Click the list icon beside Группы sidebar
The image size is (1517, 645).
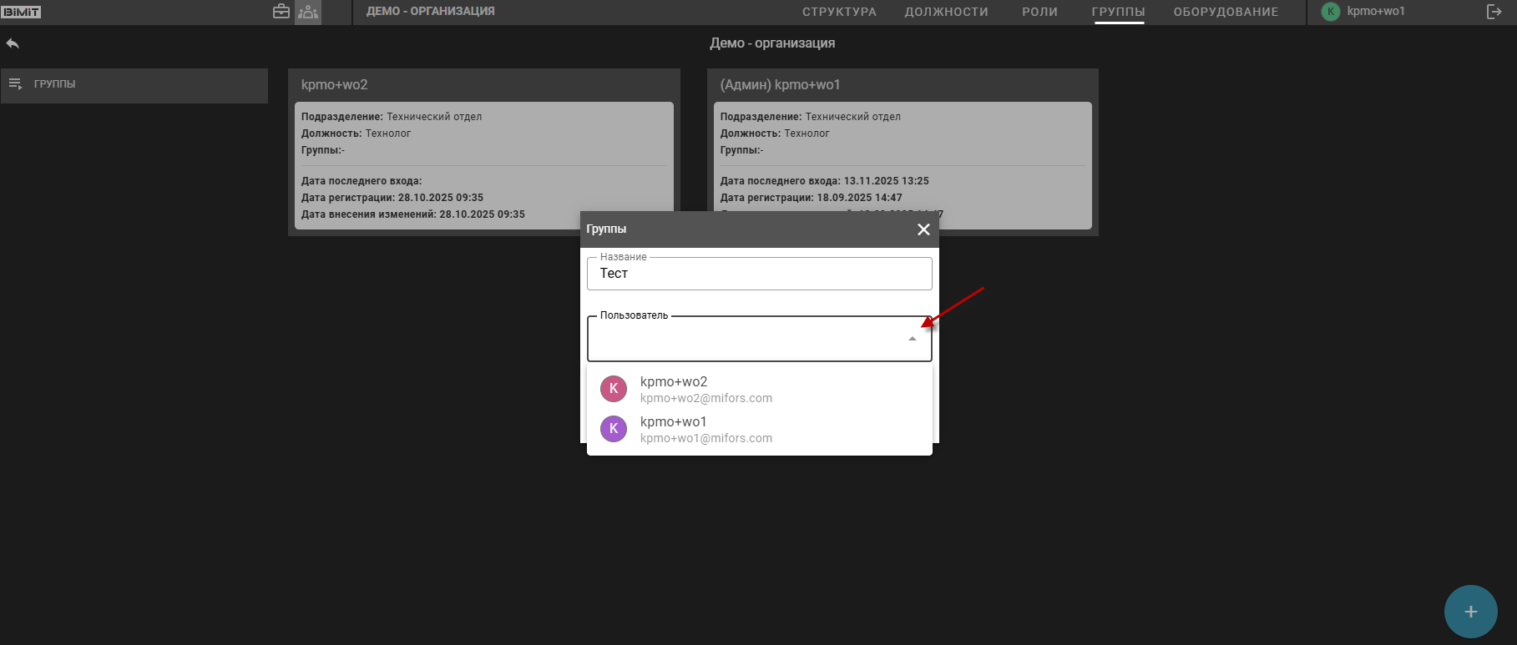15,84
